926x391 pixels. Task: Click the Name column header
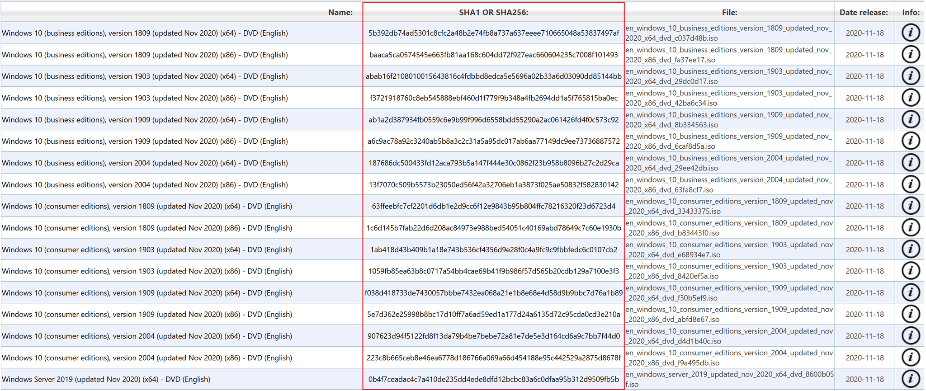click(x=340, y=13)
